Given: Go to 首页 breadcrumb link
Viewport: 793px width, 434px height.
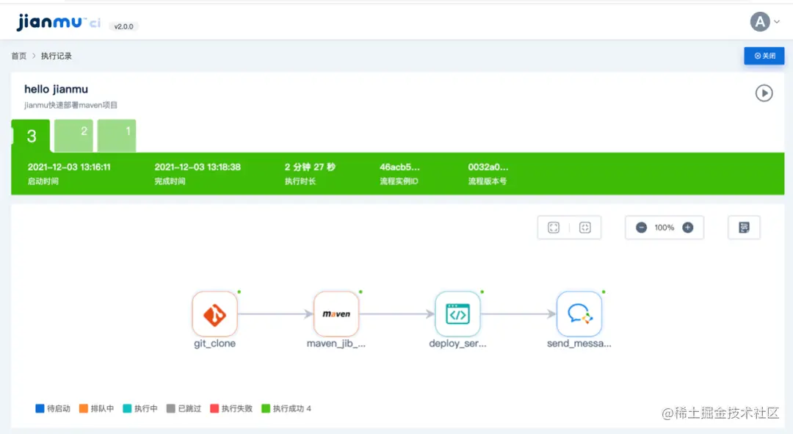Looking at the screenshot, I should click(x=18, y=56).
